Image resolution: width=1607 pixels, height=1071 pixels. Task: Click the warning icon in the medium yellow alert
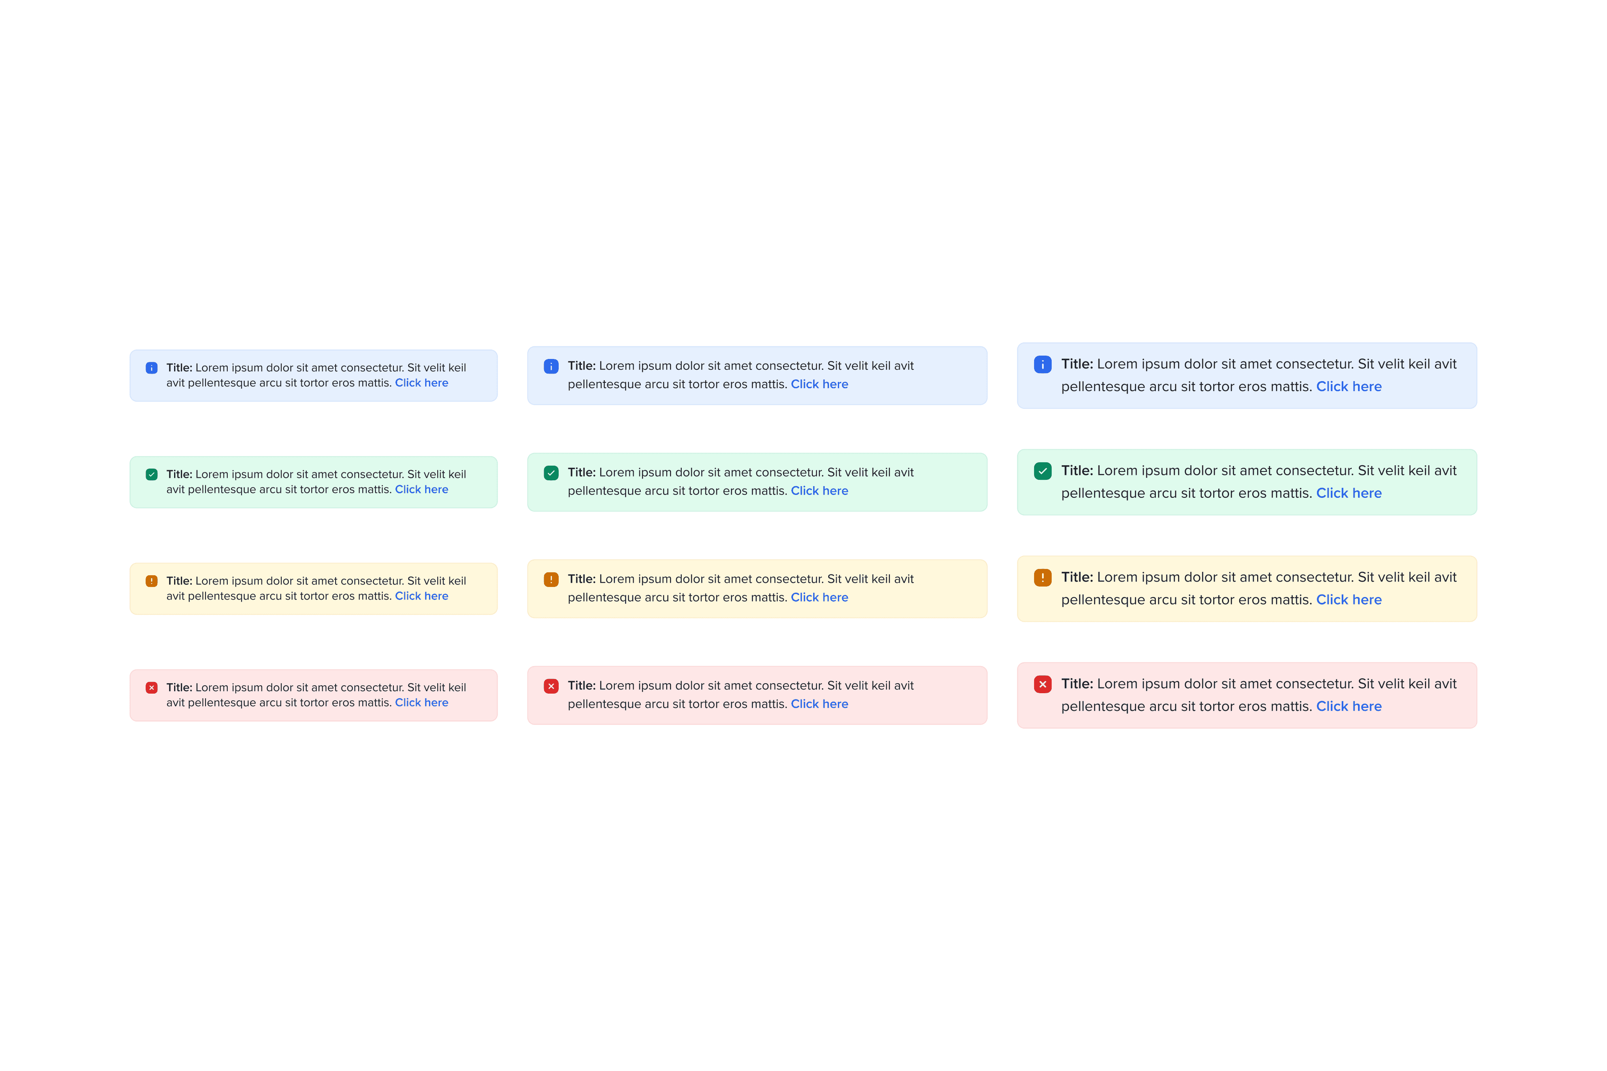(552, 579)
